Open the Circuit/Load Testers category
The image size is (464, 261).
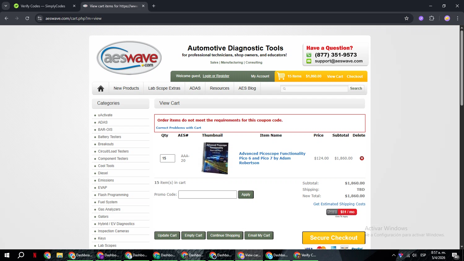pyautogui.click(x=113, y=151)
